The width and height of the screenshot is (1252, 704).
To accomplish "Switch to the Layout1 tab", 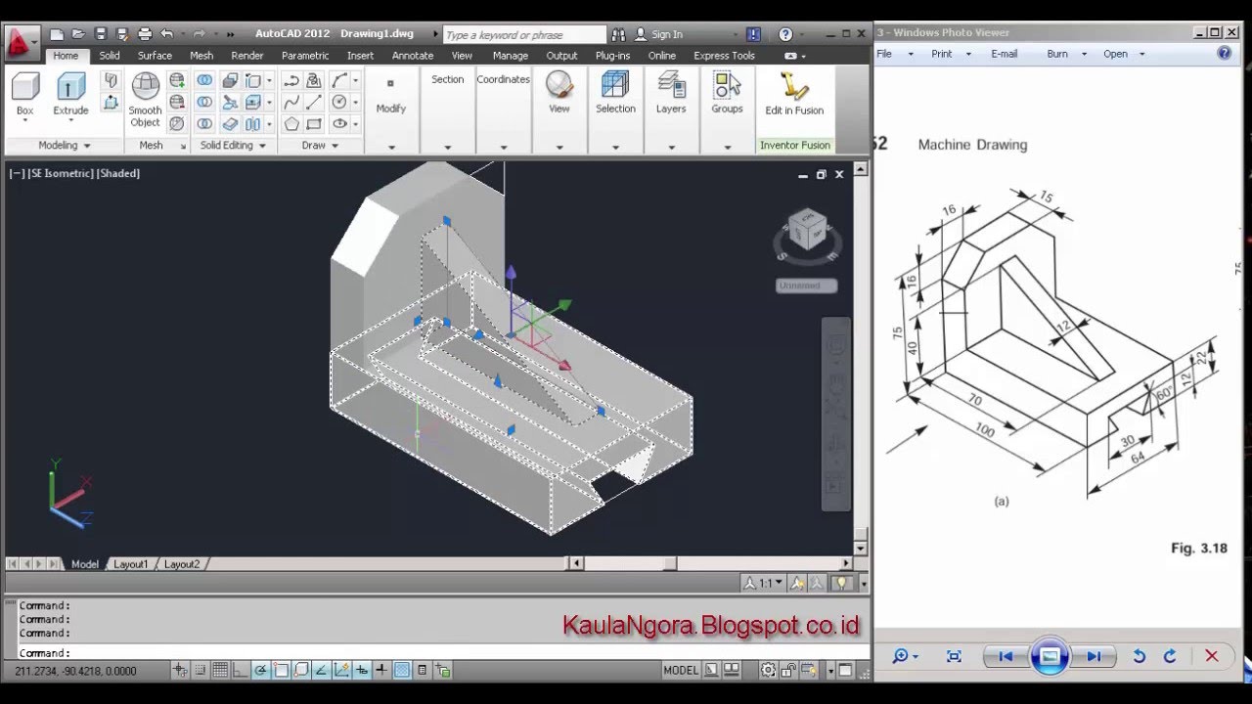I will click(130, 564).
